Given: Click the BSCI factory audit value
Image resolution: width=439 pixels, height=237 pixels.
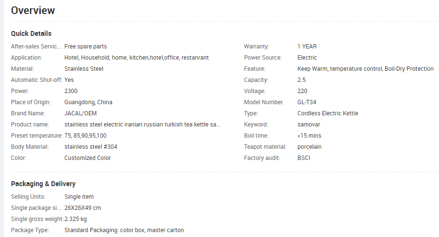Looking at the screenshot, I should 304,158.
